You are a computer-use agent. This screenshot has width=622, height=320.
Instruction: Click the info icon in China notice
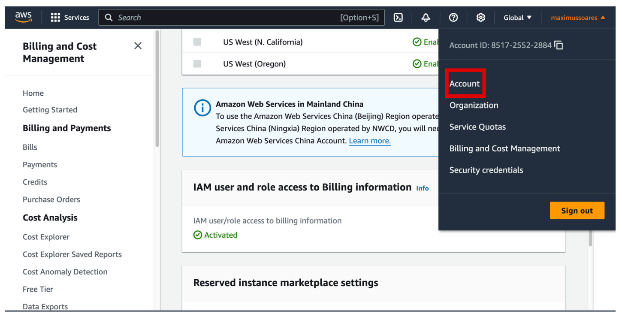202,108
